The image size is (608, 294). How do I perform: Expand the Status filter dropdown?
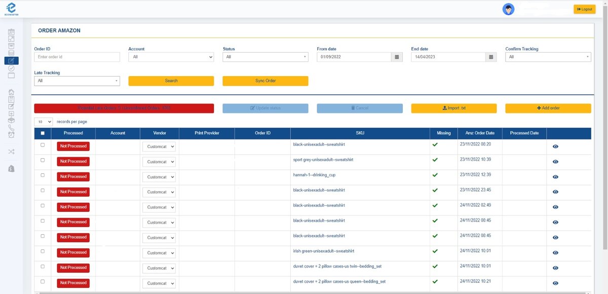[x=265, y=57]
